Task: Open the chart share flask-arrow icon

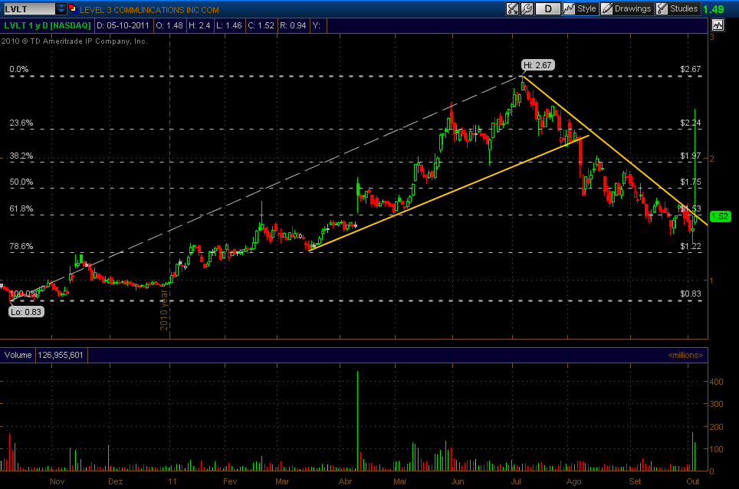Action: (512, 9)
